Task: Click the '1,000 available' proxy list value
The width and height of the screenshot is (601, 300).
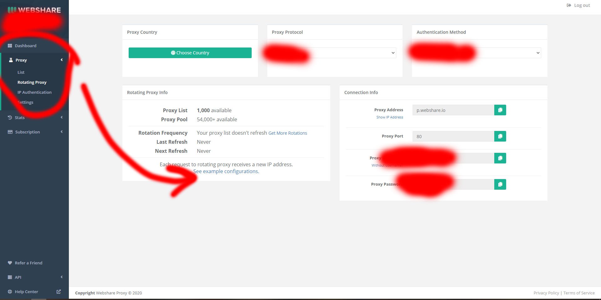Action: [x=214, y=110]
